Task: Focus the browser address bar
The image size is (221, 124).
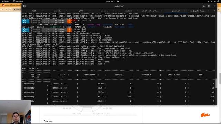Action: coord(17,9)
